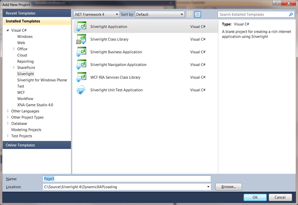The width and height of the screenshot is (298, 205).
Task: Expand the Test Projects node
Action: (x=8, y=136)
